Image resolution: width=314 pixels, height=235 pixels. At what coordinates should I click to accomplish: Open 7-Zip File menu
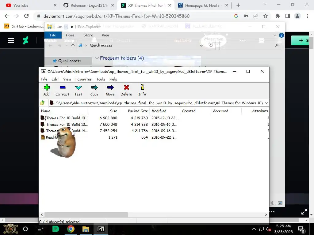(x=44, y=79)
